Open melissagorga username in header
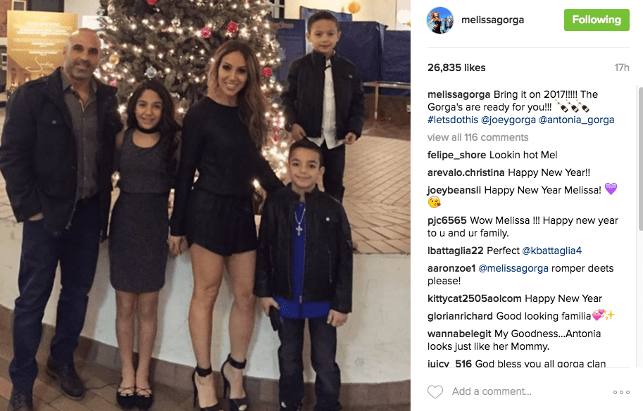 pos(492,20)
